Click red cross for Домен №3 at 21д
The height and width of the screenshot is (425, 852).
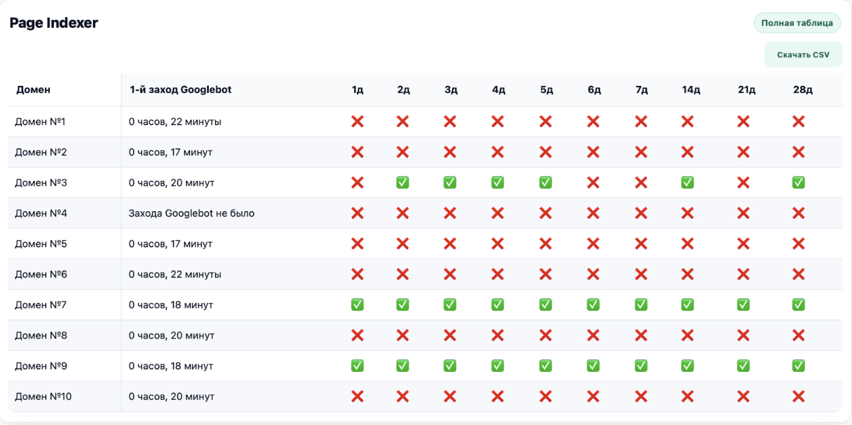743,183
